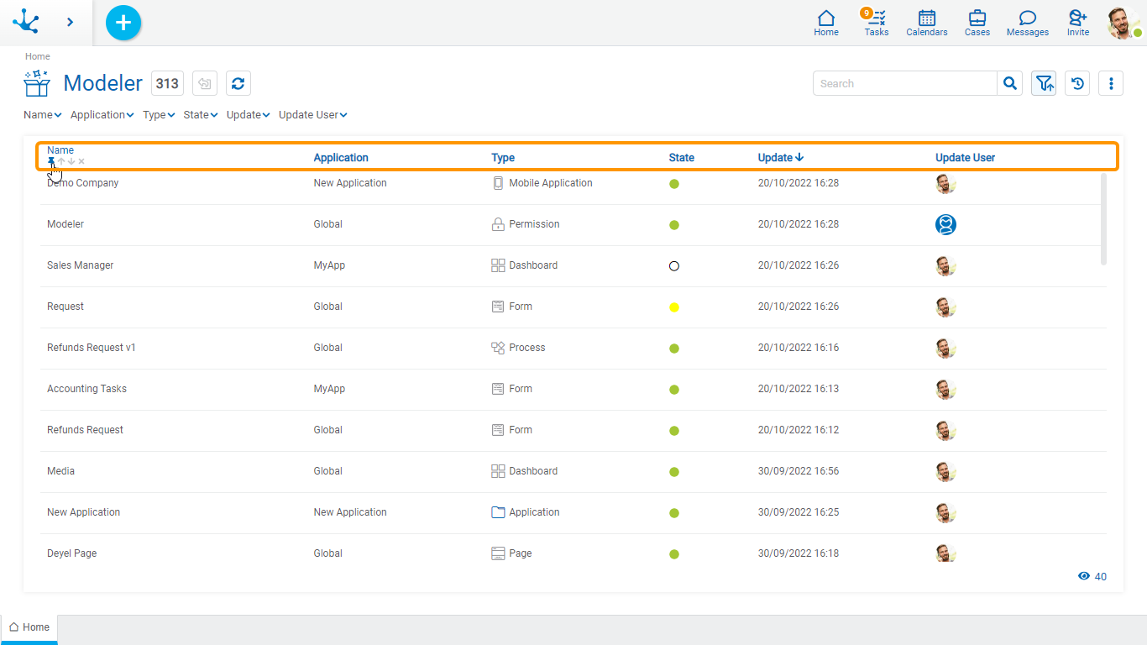Select the Media row name

(61, 471)
